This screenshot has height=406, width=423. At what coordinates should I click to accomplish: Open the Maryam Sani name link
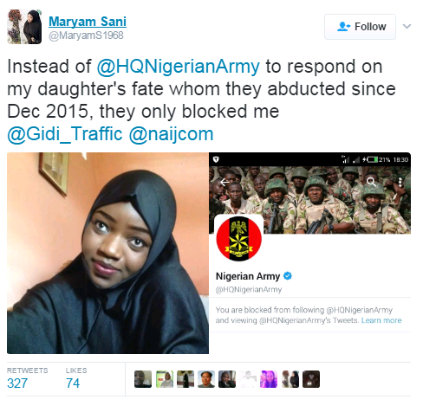[x=88, y=22]
